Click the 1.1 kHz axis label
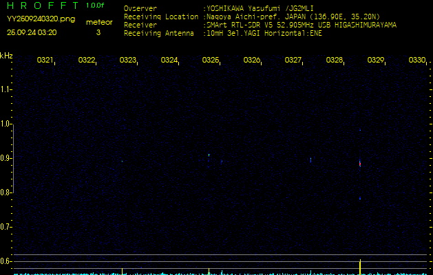This screenshot has width=433, height=275. coord(6,89)
